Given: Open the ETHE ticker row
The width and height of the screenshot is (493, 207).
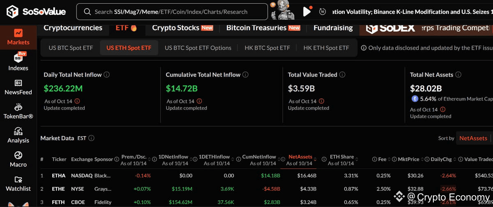Looking at the screenshot, I should (x=58, y=189).
